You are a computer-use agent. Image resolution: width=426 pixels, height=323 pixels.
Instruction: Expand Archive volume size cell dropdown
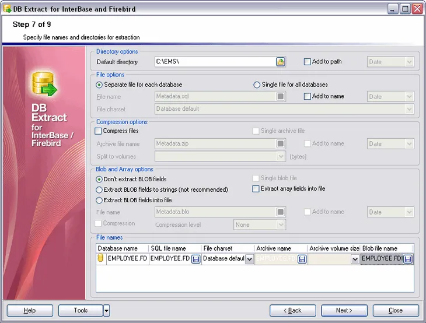click(355, 259)
